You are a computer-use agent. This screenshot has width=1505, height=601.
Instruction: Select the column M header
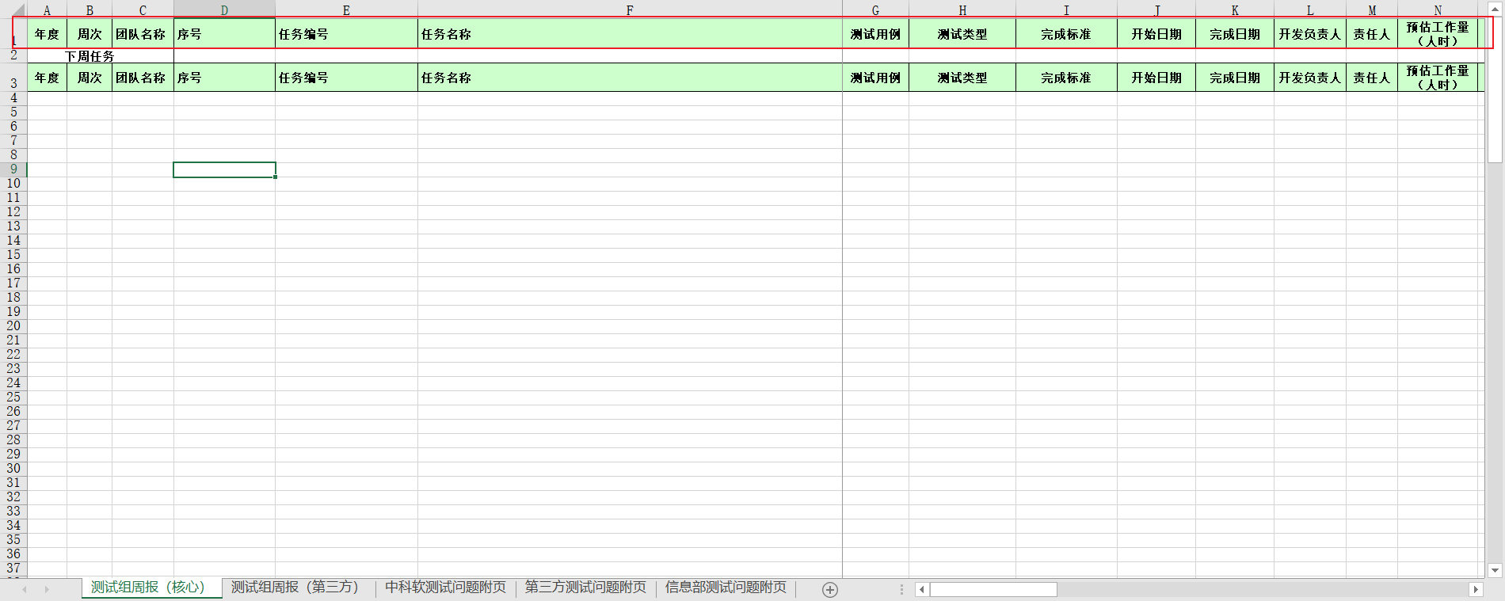(1372, 10)
